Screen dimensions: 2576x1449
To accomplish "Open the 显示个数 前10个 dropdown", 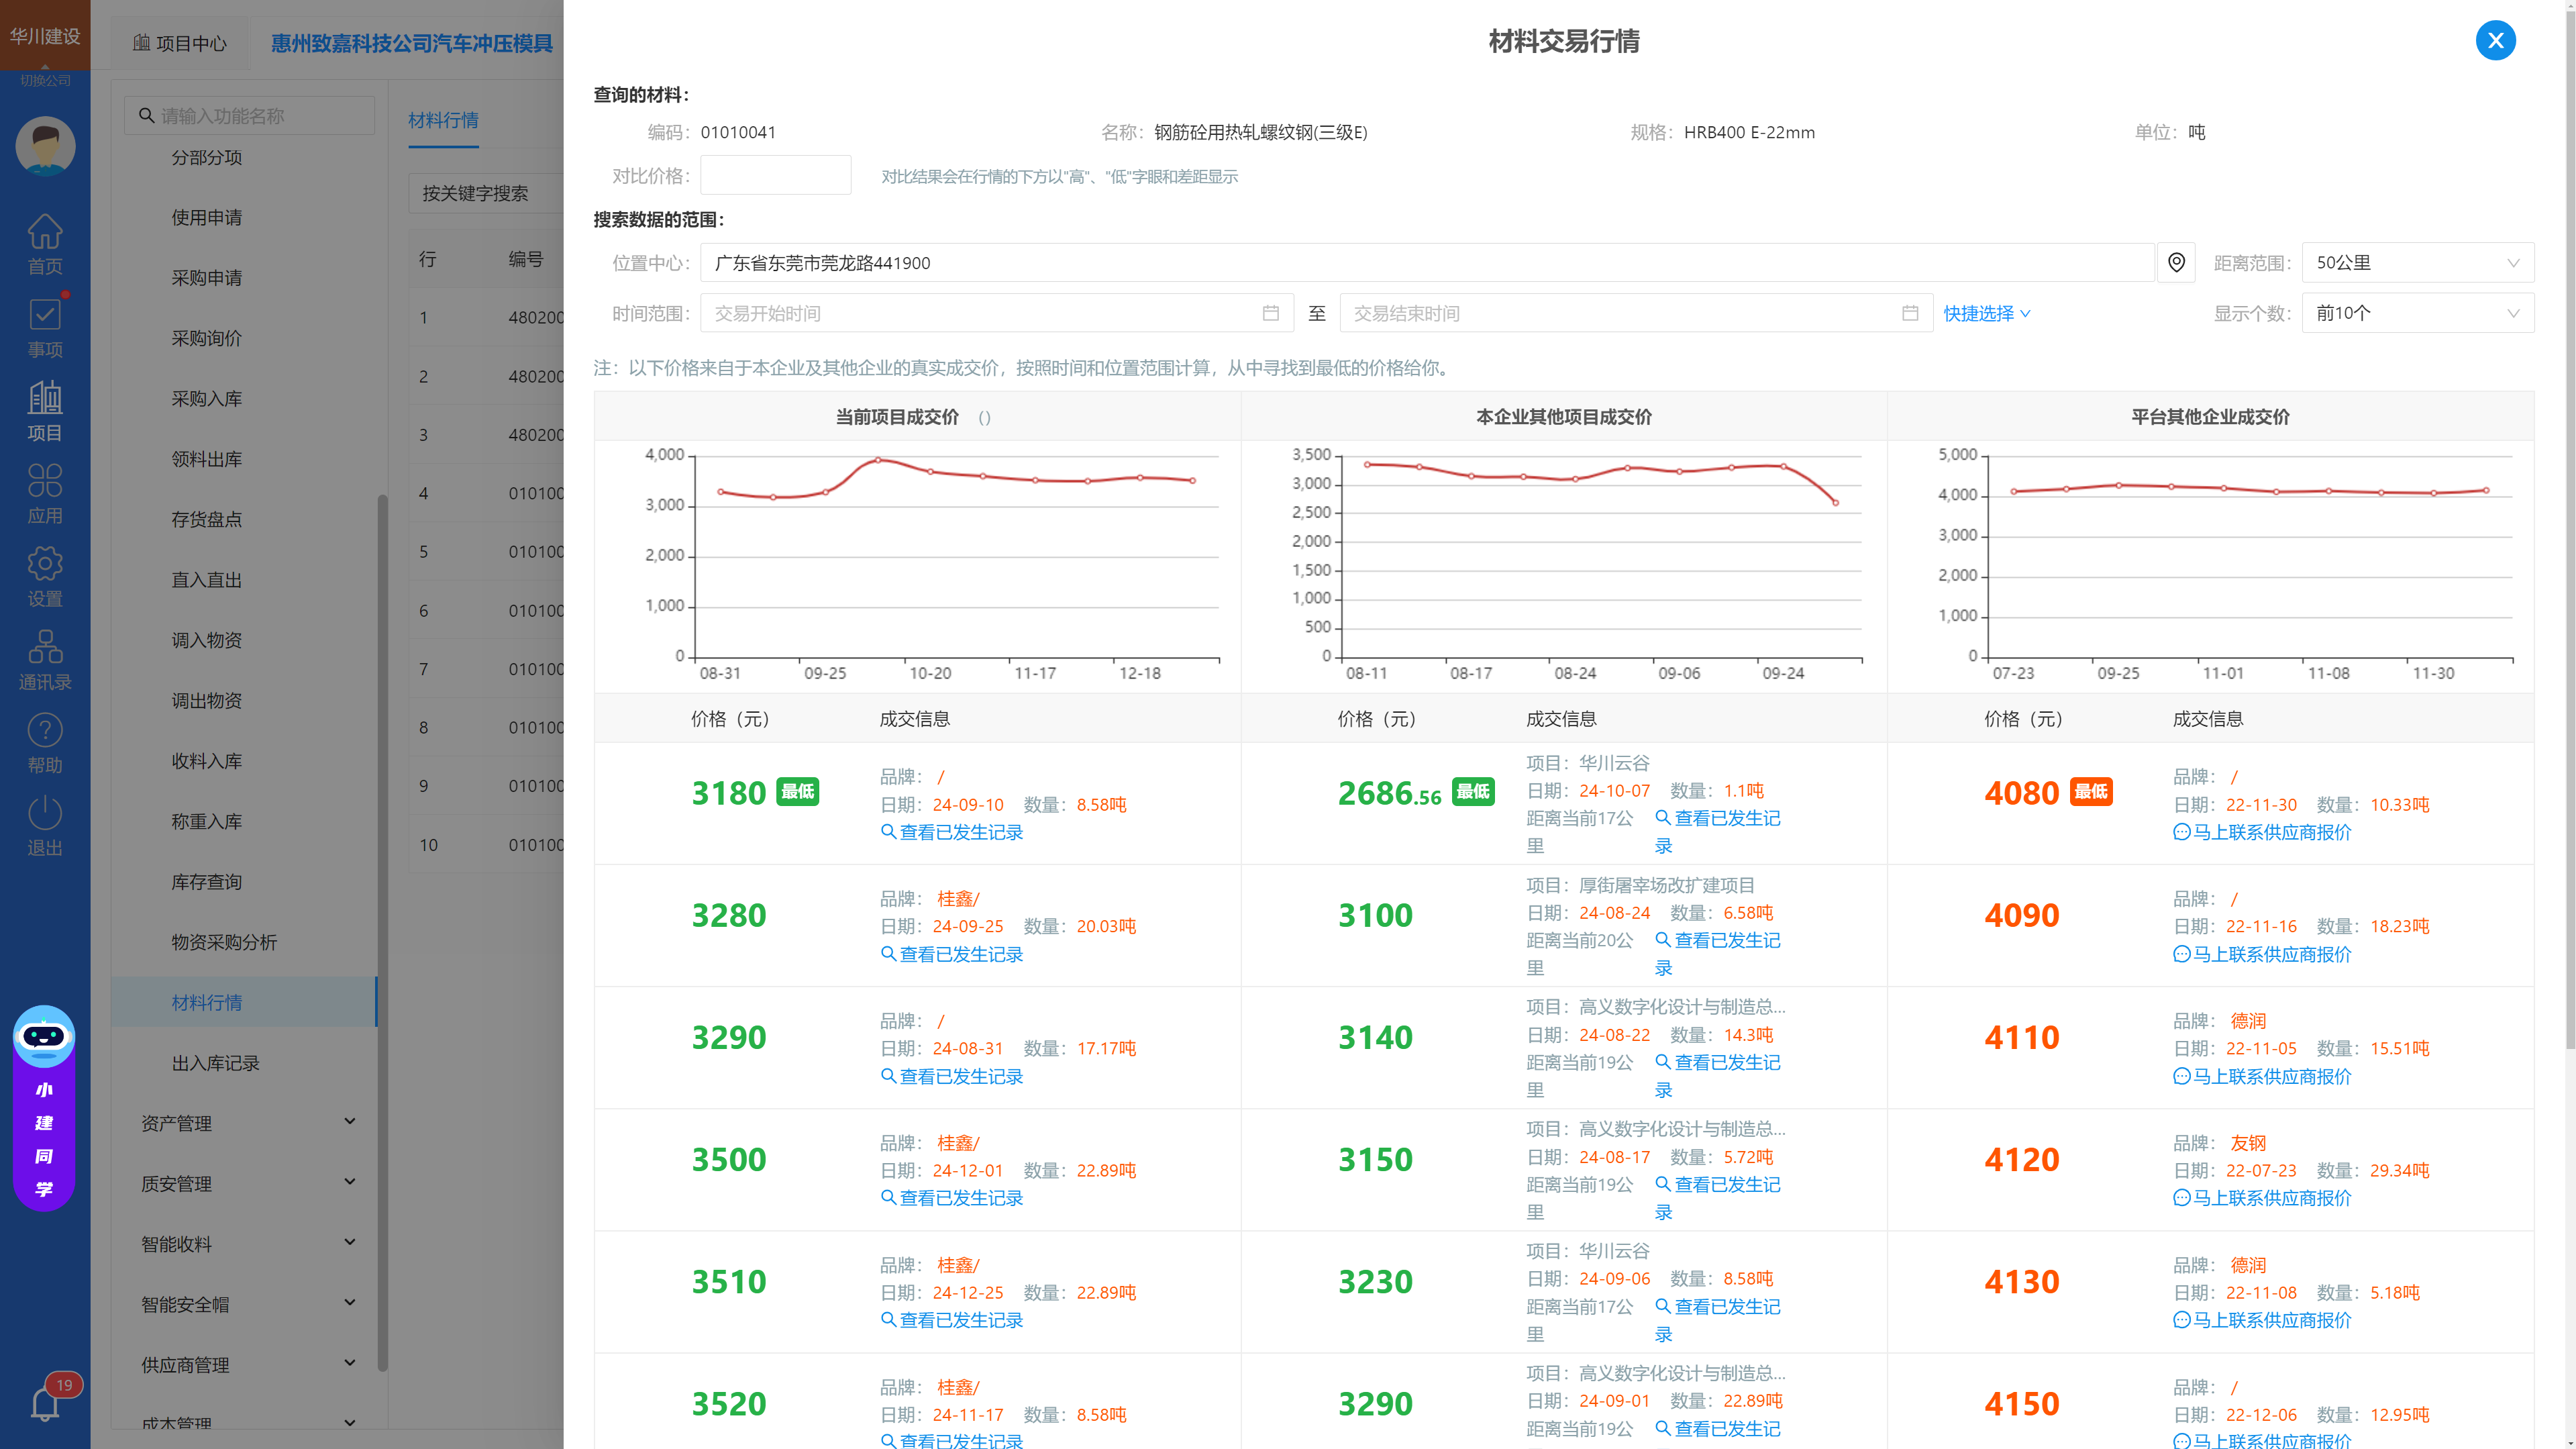I will (2417, 313).
